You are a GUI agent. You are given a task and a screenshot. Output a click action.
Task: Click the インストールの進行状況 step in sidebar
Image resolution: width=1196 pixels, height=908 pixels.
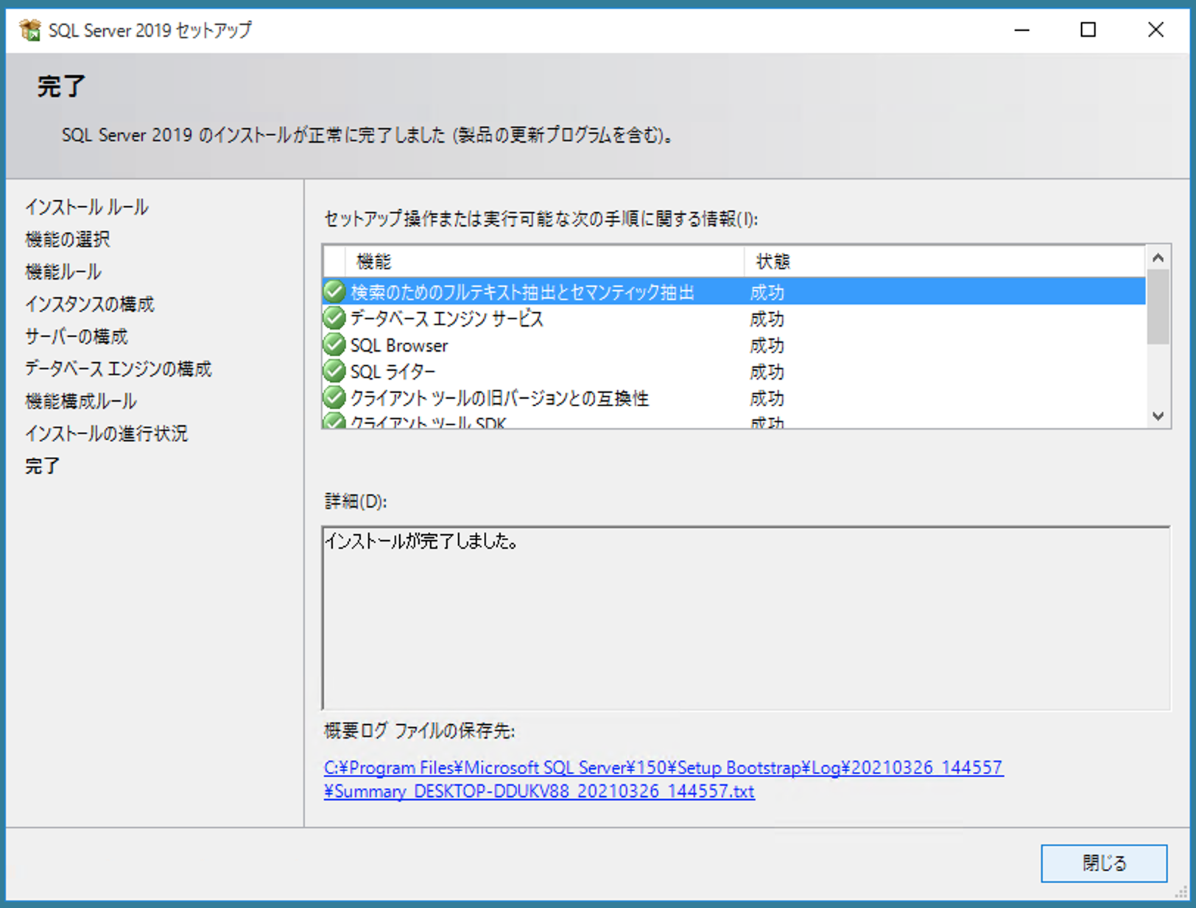106,433
